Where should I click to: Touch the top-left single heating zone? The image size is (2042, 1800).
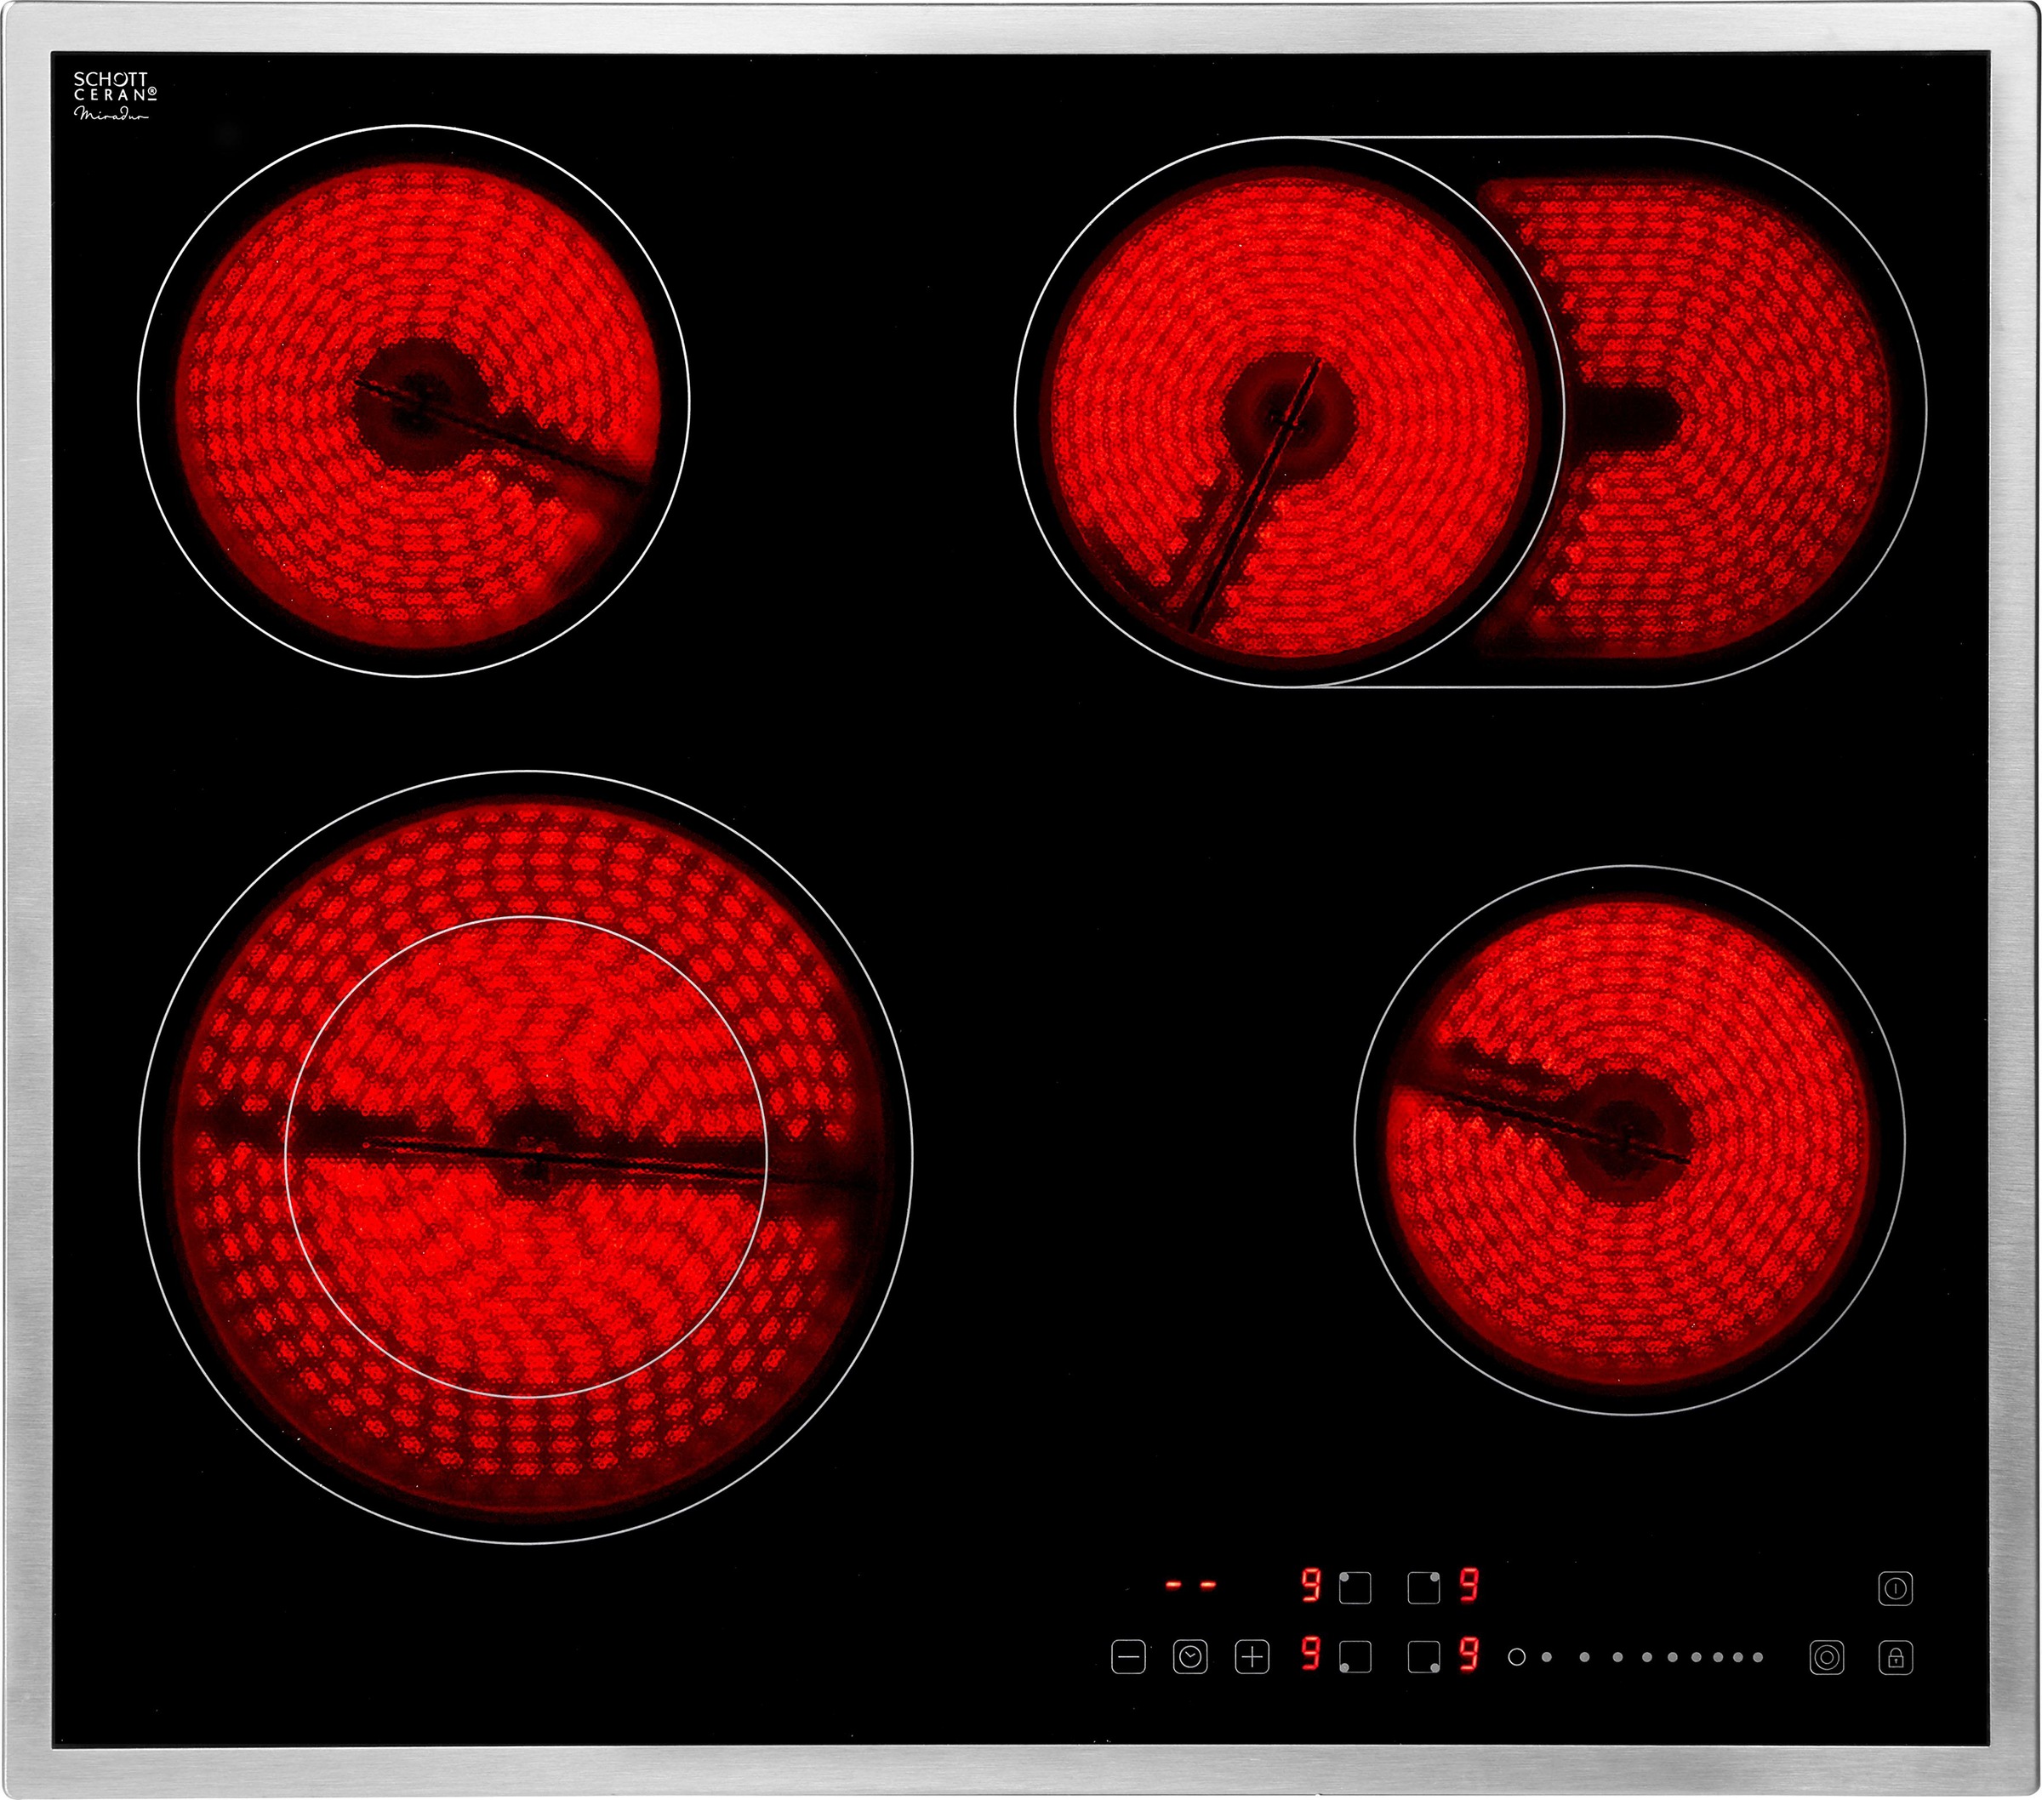[413, 401]
